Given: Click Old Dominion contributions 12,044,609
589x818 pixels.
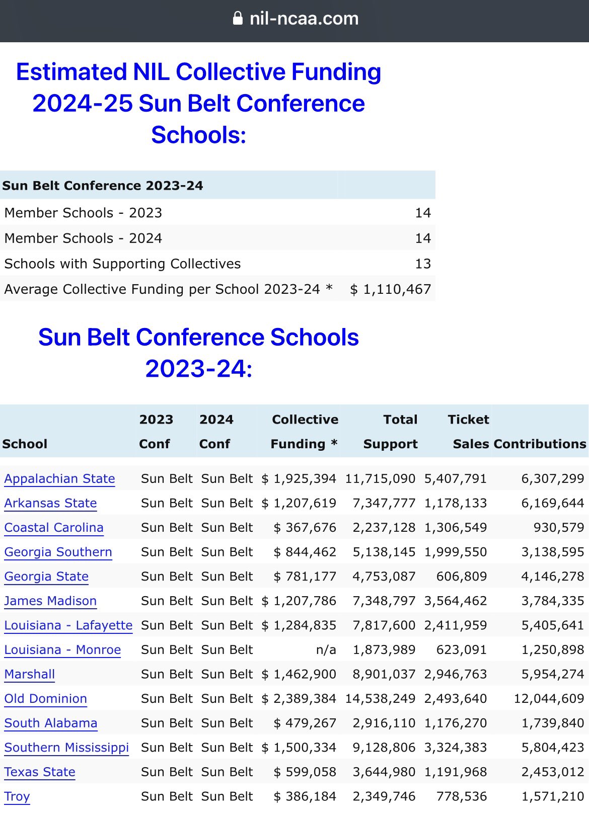Looking at the screenshot, I should click(x=549, y=699).
